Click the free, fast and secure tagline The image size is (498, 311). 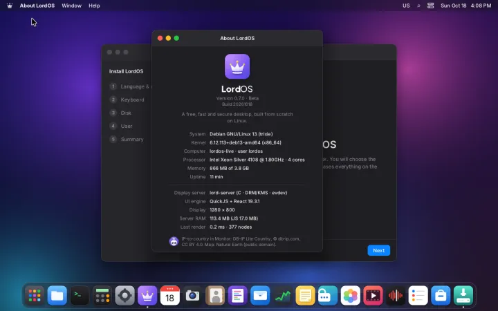[x=237, y=117]
